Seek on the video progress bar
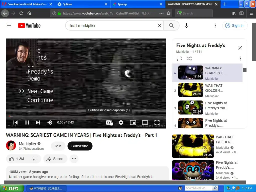 [86, 116]
